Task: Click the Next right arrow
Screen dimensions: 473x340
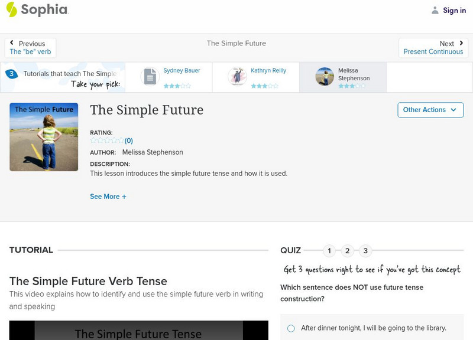Action: click(461, 43)
